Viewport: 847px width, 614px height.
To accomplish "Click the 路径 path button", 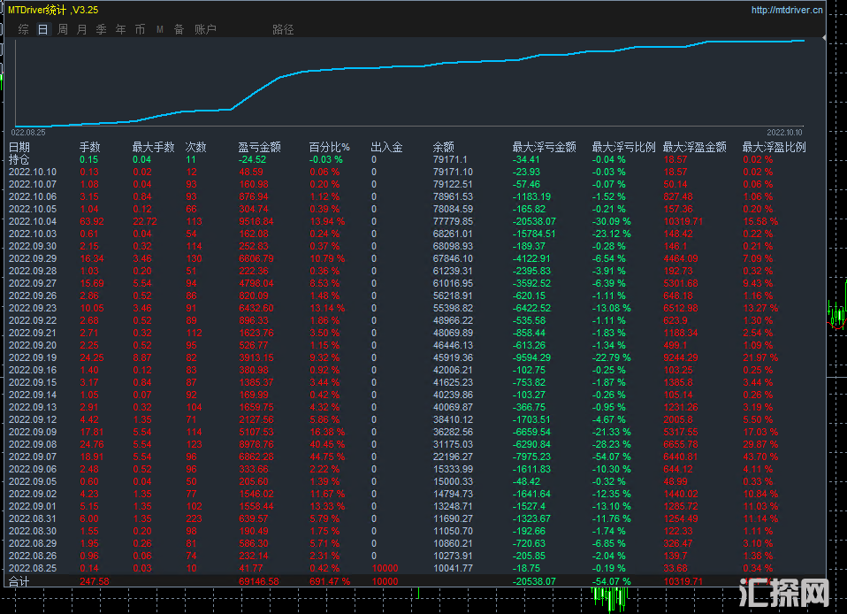I will (x=283, y=29).
